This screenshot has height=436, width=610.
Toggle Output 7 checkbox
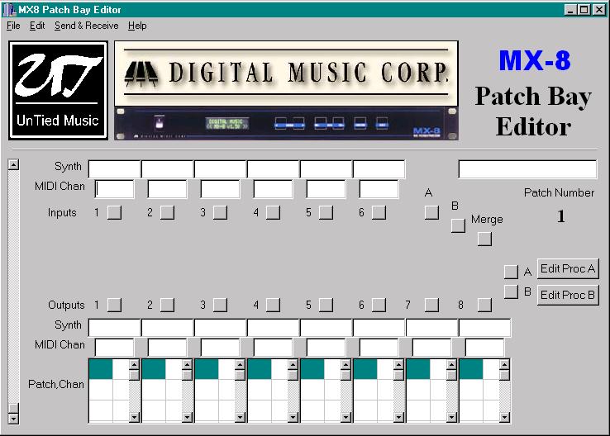(431, 305)
